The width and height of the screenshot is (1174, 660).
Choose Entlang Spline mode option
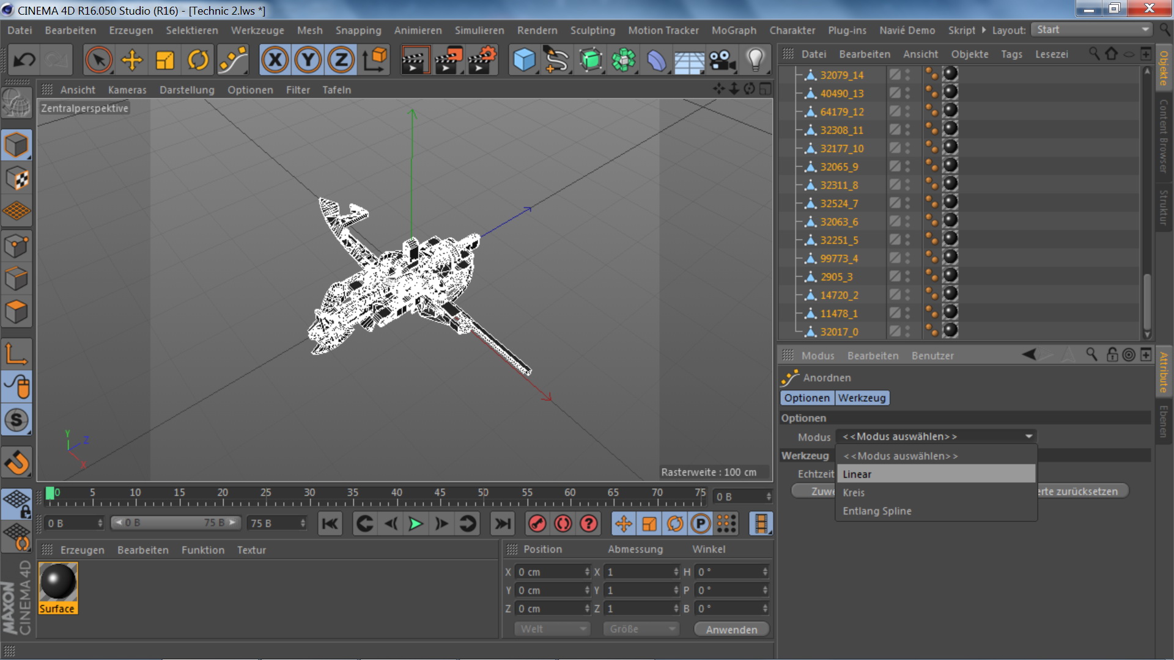[x=936, y=511]
